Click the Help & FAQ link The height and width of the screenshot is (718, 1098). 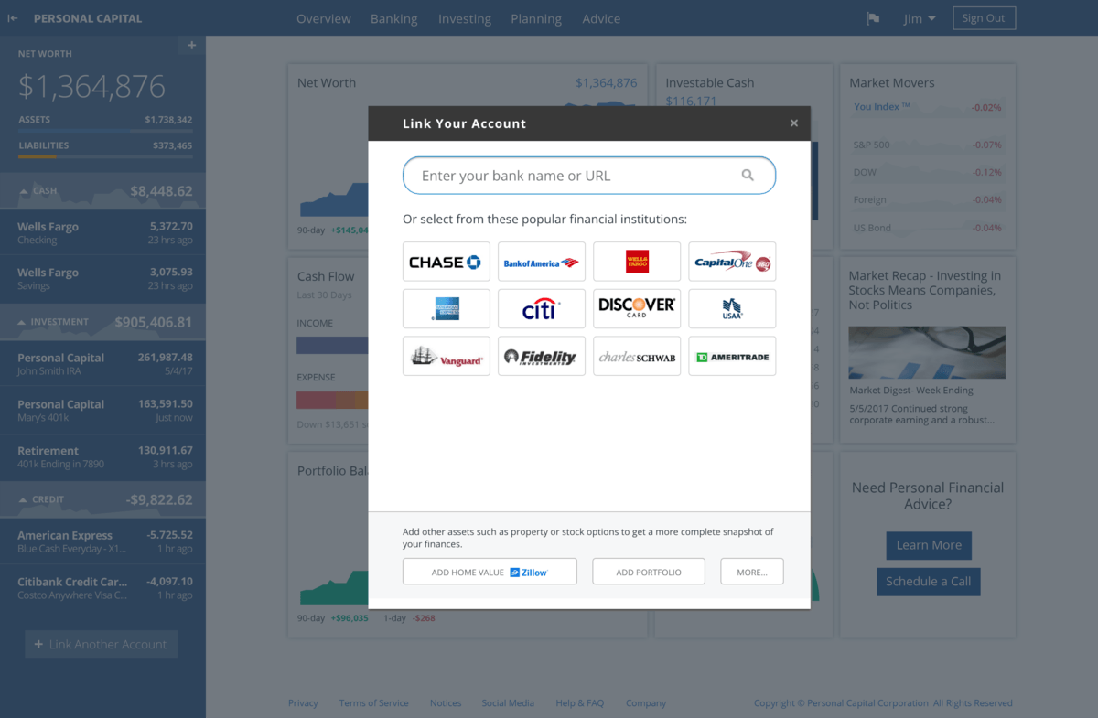(x=580, y=703)
